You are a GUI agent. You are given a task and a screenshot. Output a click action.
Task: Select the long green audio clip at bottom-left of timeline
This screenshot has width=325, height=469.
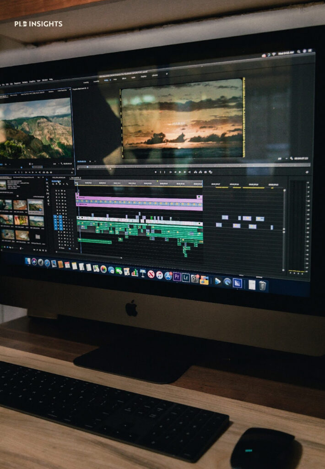point(94,241)
